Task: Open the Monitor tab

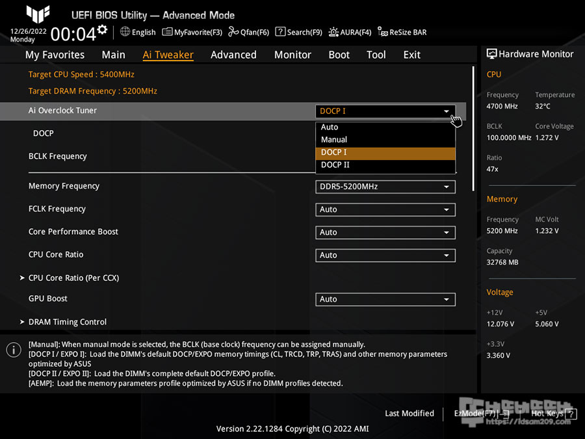Action: point(292,55)
